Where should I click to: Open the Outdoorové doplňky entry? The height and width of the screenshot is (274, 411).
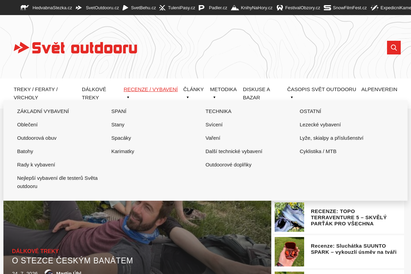click(228, 164)
